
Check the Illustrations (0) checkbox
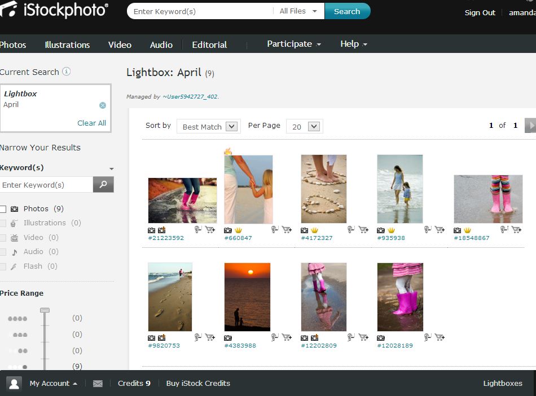pyautogui.click(x=3, y=223)
